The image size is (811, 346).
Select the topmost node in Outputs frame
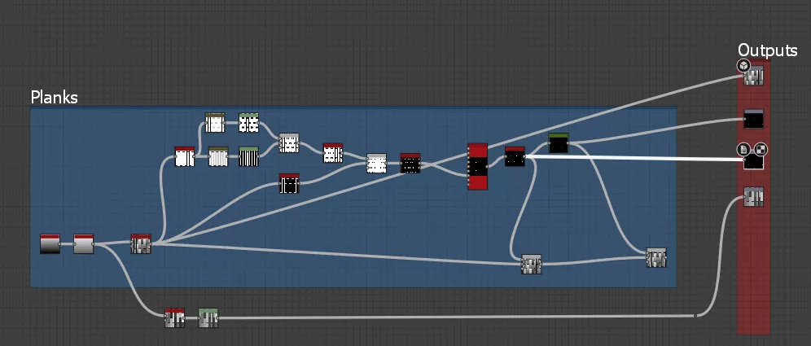pyautogui.click(x=754, y=76)
